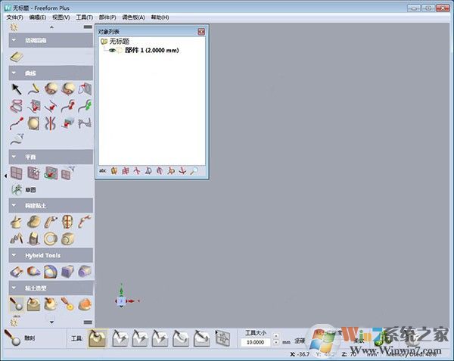
Task: Select the black arrow selection tool
Action: [17, 89]
